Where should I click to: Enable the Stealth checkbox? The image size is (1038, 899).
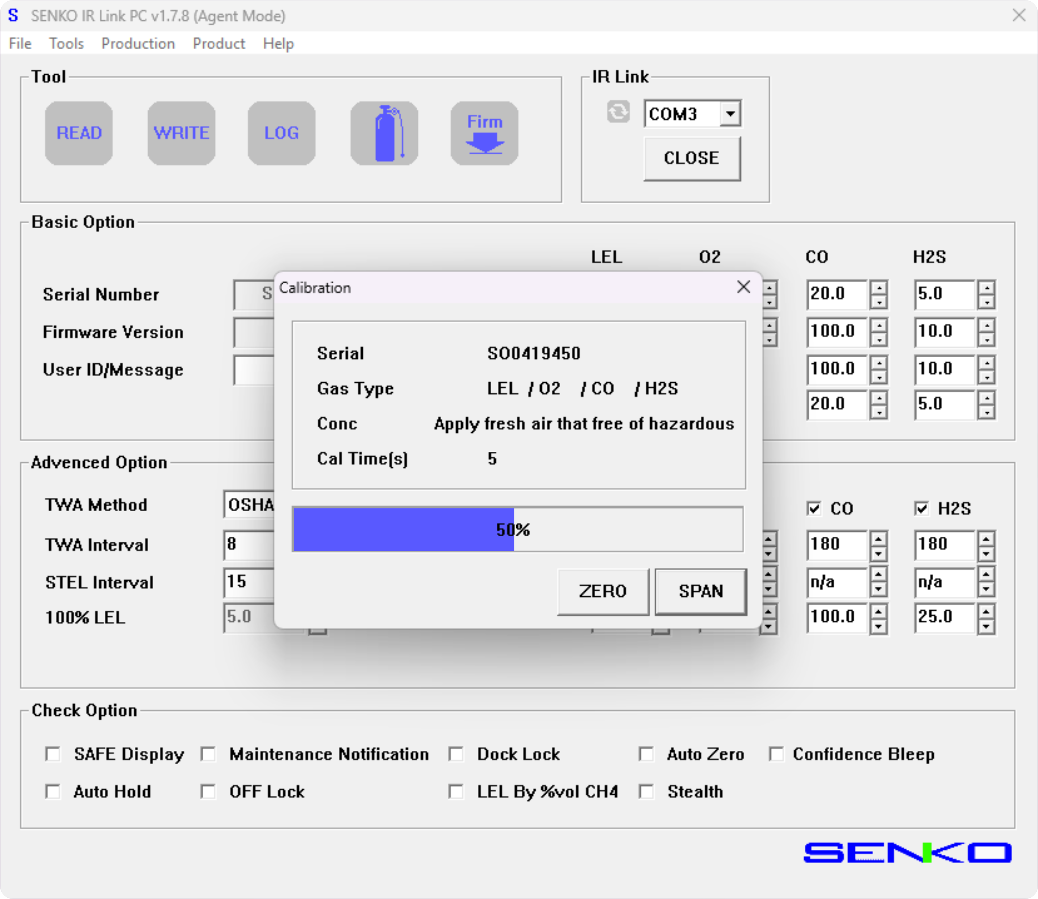coord(646,792)
